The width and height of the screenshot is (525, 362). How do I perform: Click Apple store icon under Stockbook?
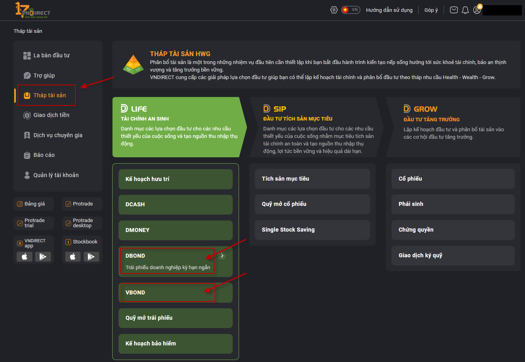(73, 256)
